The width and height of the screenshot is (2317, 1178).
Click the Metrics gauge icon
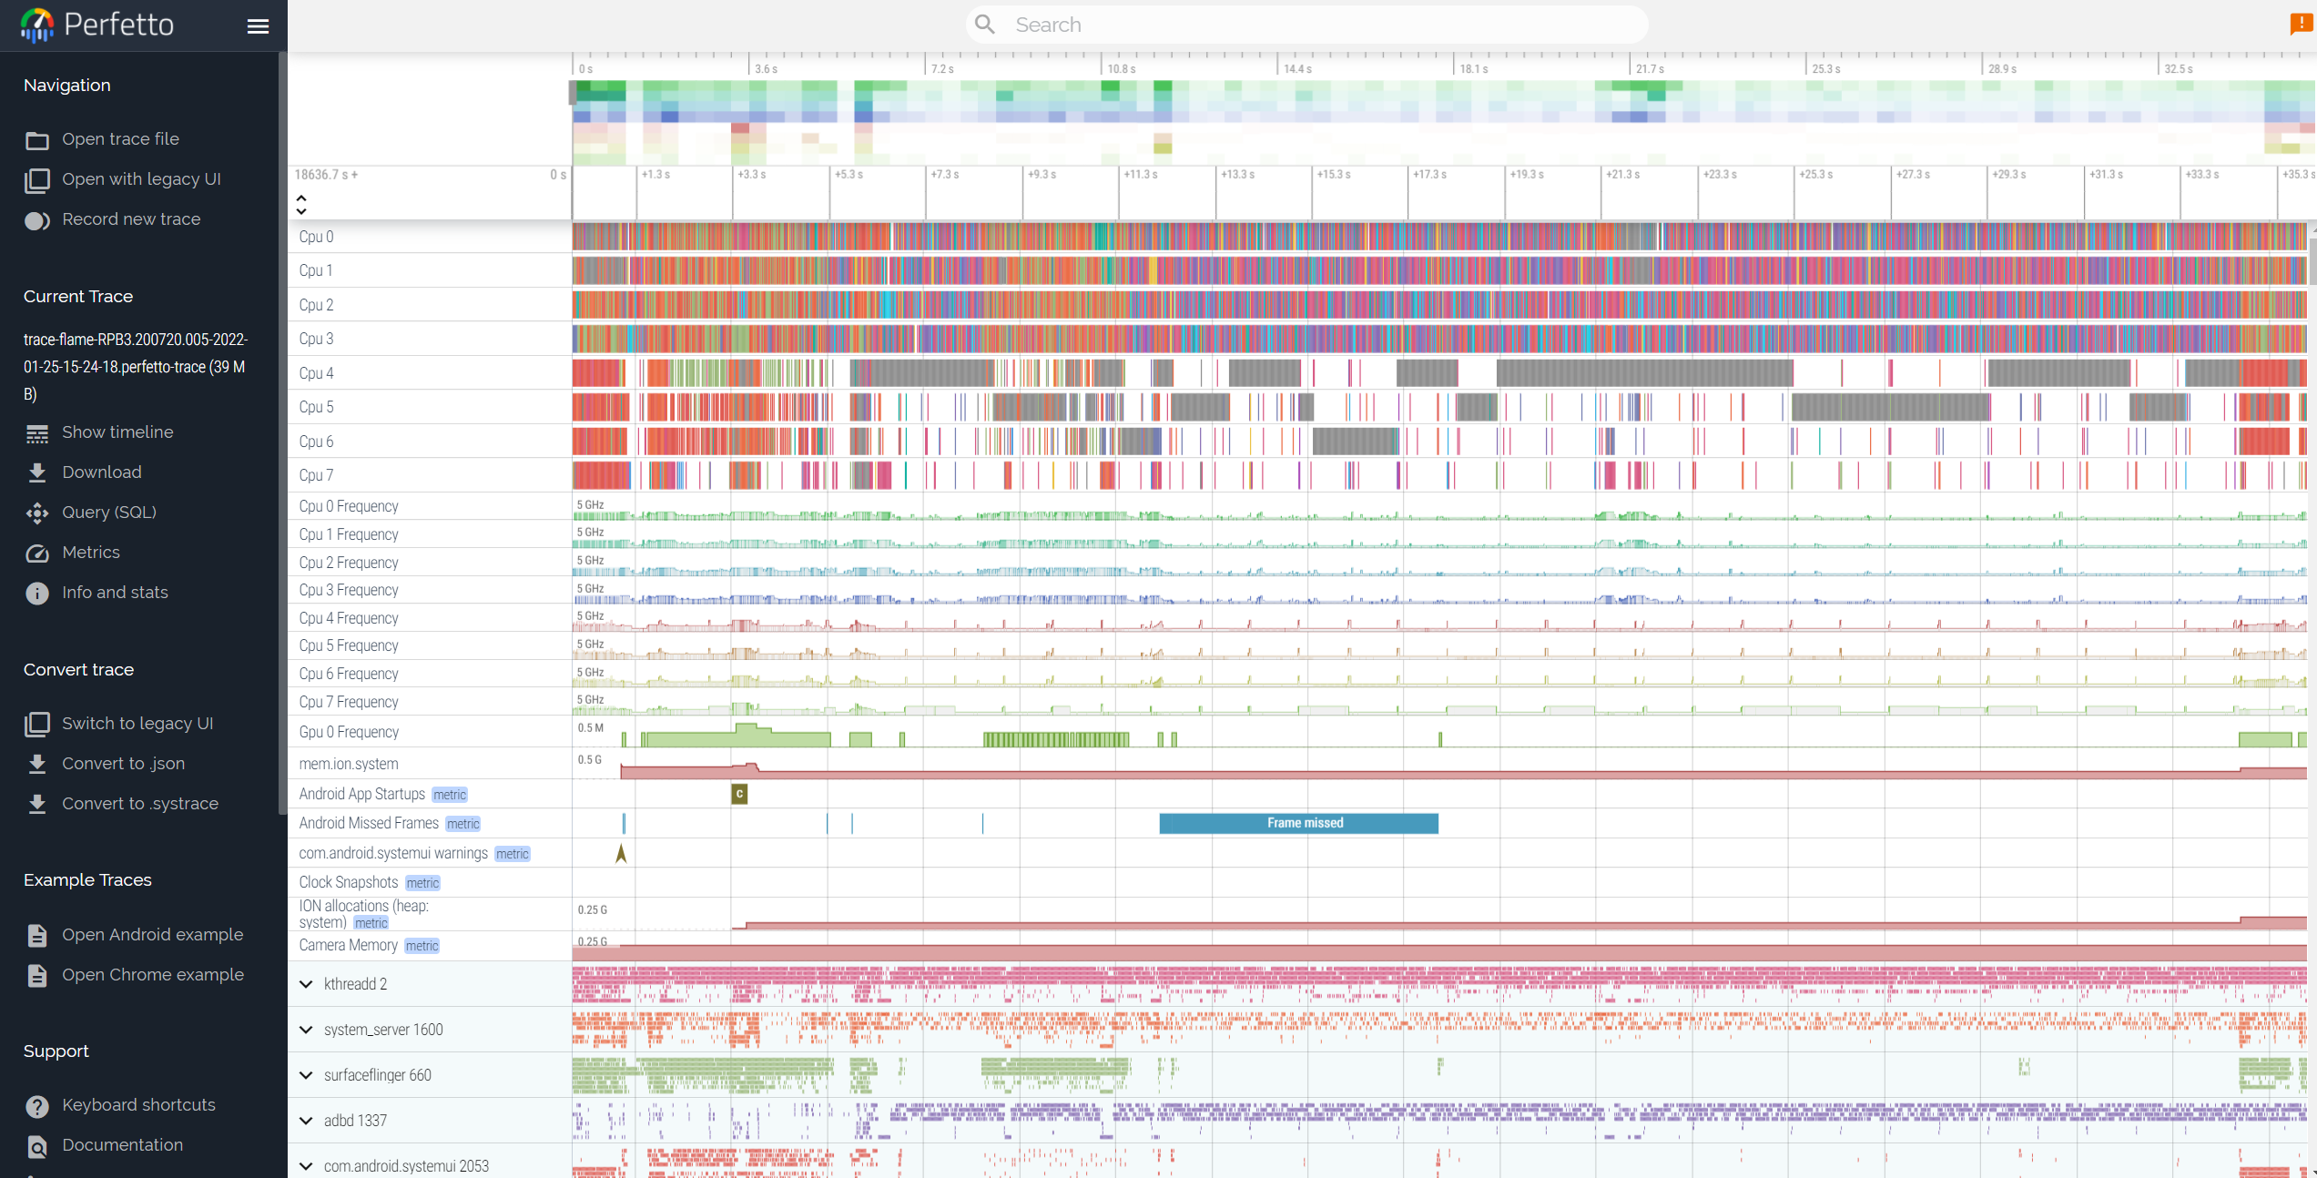[37, 553]
